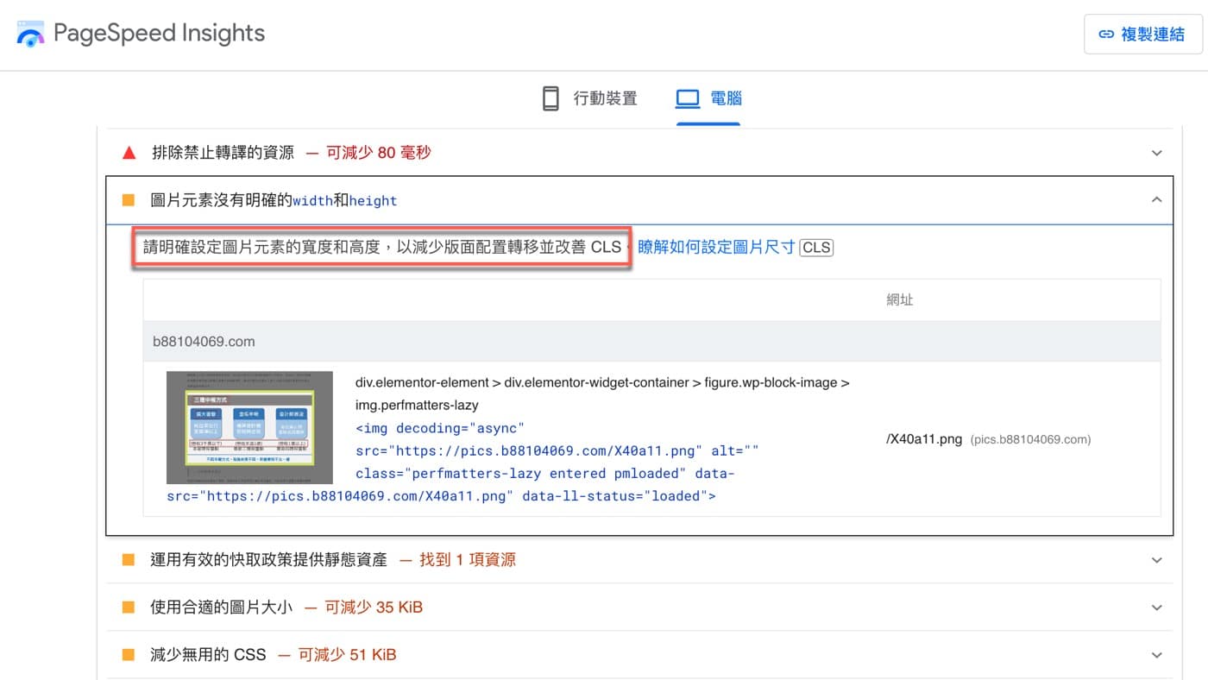This screenshot has width=1208, height=680.
Task: Click the (pics.b88104069.com) host text
Action: tap(1030, 439)
